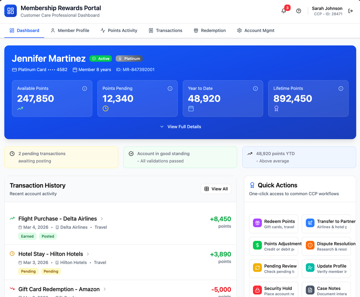Viewport: 360px width, 297px height.
Task: Expand the Hotel Stay - Hilton Hotels chevron
Action: click(88, 254)
